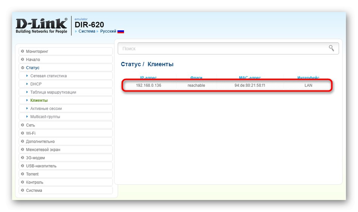
Task: Click the search magnifier icon
Action: 331,48
